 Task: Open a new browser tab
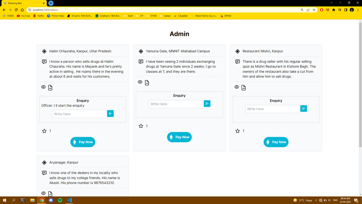tap(51, 3)
